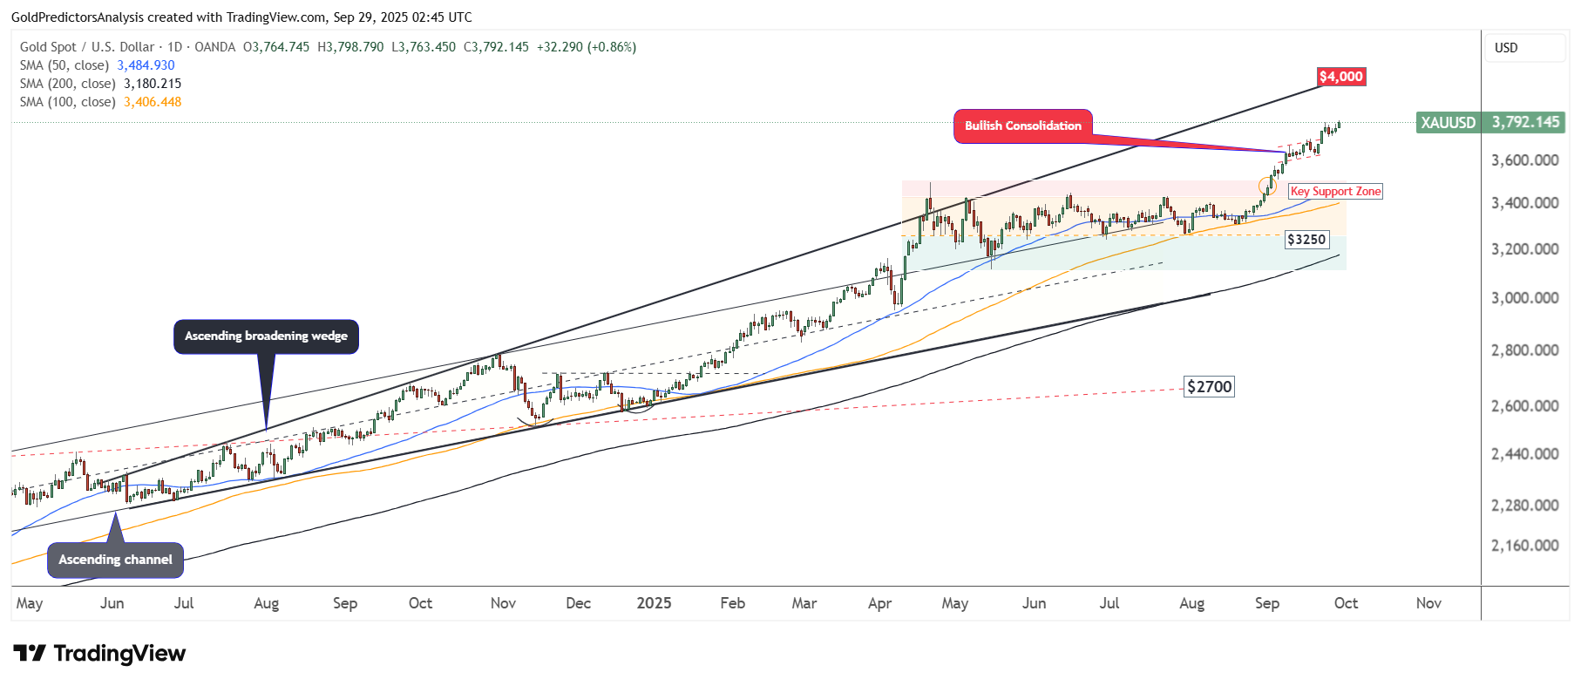Click the 3,000.000 price axis value
This screenshot has height=686, width=1581.
pos(1524,298)
